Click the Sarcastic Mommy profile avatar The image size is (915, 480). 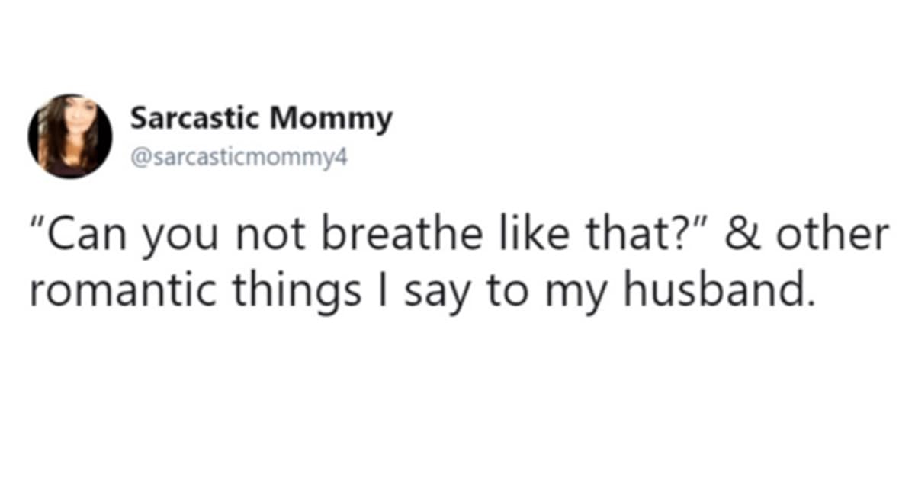[70, 136]
